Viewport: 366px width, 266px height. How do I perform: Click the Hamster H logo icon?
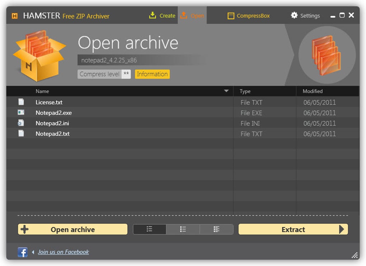[15, 16]
